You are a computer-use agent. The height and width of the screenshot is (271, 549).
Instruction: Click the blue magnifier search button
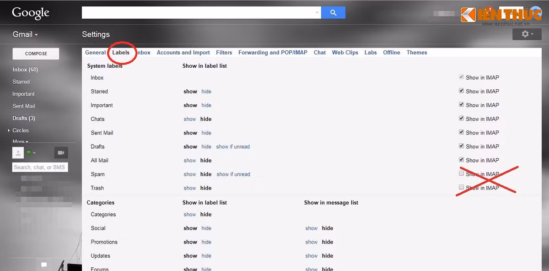[333, 13]
